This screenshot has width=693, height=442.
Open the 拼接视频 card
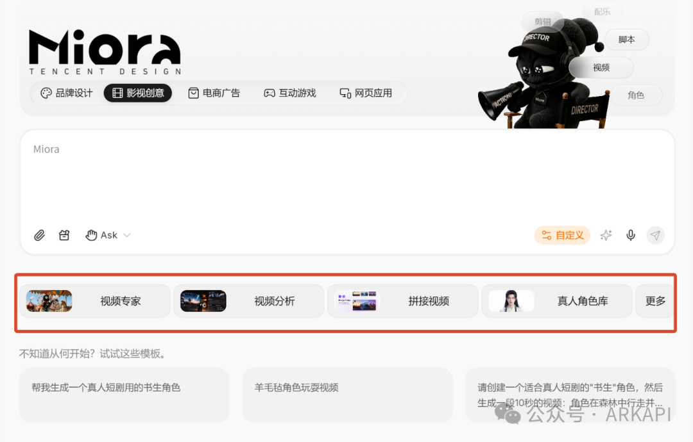coord(402,301)
